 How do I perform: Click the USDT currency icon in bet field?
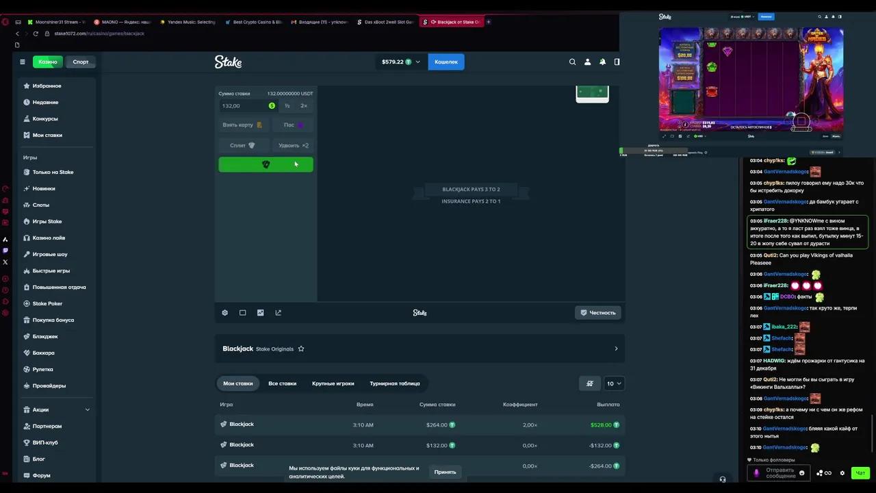pos(272,106)
